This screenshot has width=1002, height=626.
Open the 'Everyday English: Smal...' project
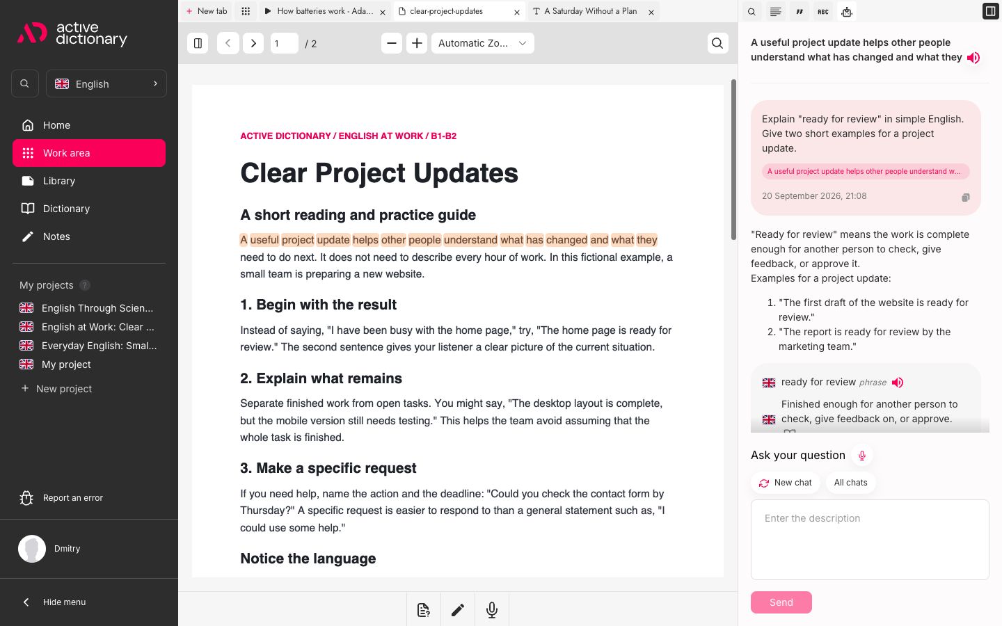[x=89, y=346]
